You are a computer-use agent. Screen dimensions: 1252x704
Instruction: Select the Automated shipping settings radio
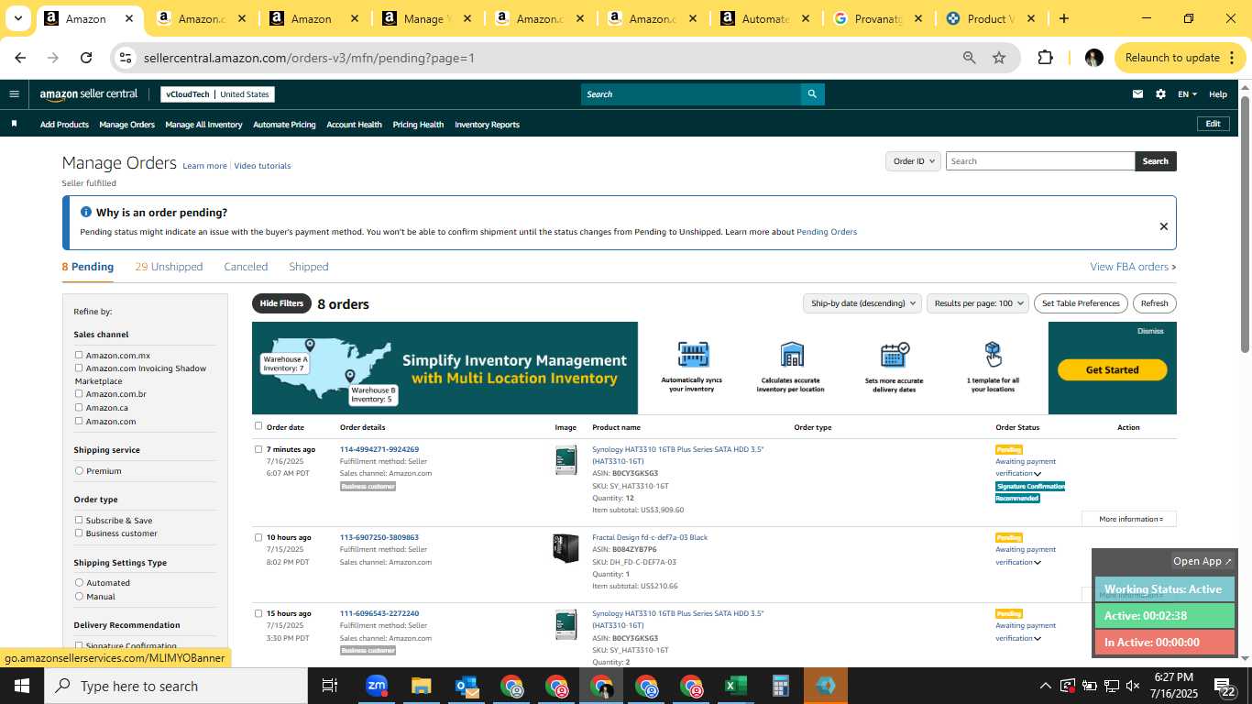click(79, 582)
